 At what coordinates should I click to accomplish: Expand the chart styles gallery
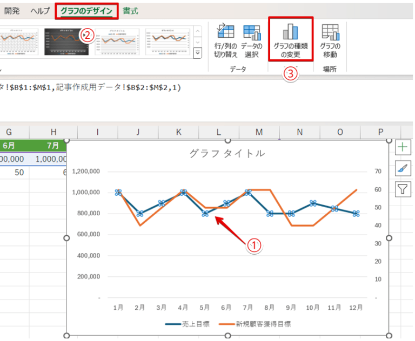point(198,53)
